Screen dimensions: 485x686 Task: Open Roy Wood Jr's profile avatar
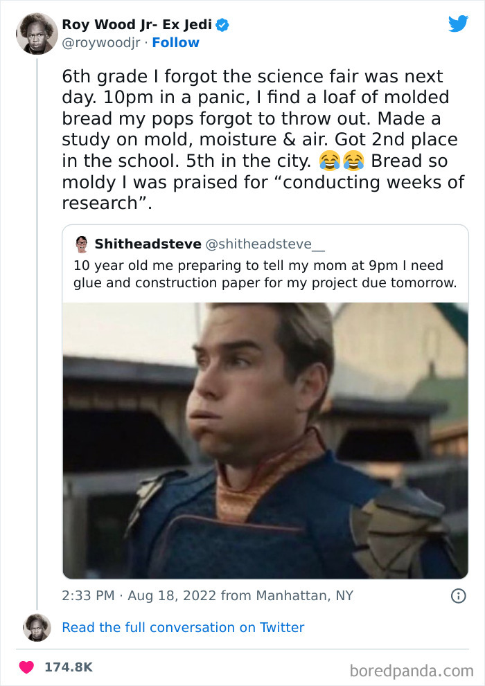tap(36, 33)
